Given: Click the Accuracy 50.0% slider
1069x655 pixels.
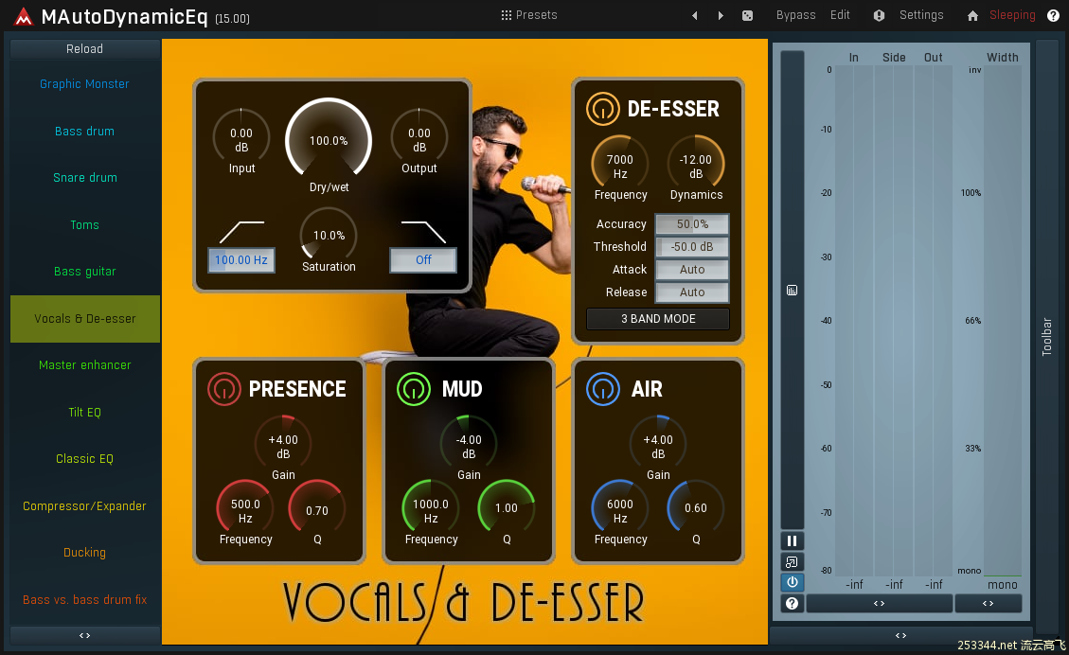Looking at the screenshot, I should pyautogui.click(x=692, y=223).
